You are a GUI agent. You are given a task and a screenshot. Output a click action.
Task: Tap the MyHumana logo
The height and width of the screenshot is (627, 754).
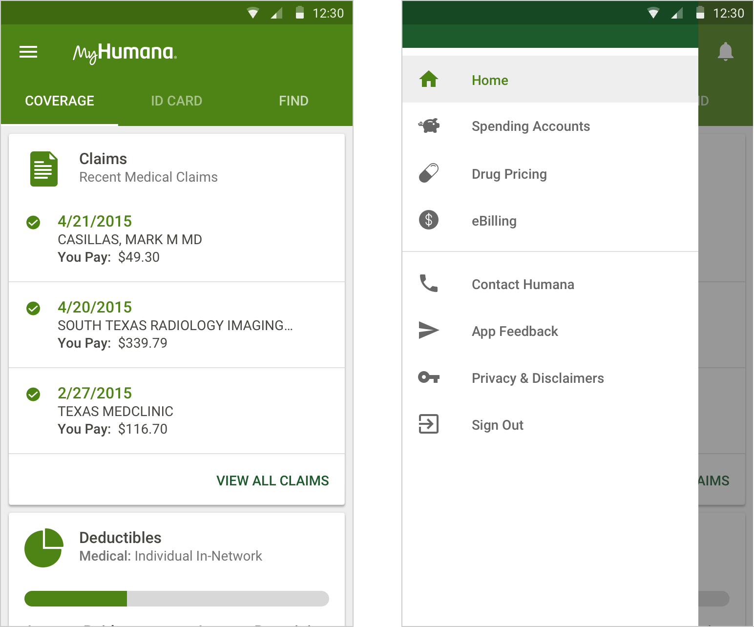125,53
